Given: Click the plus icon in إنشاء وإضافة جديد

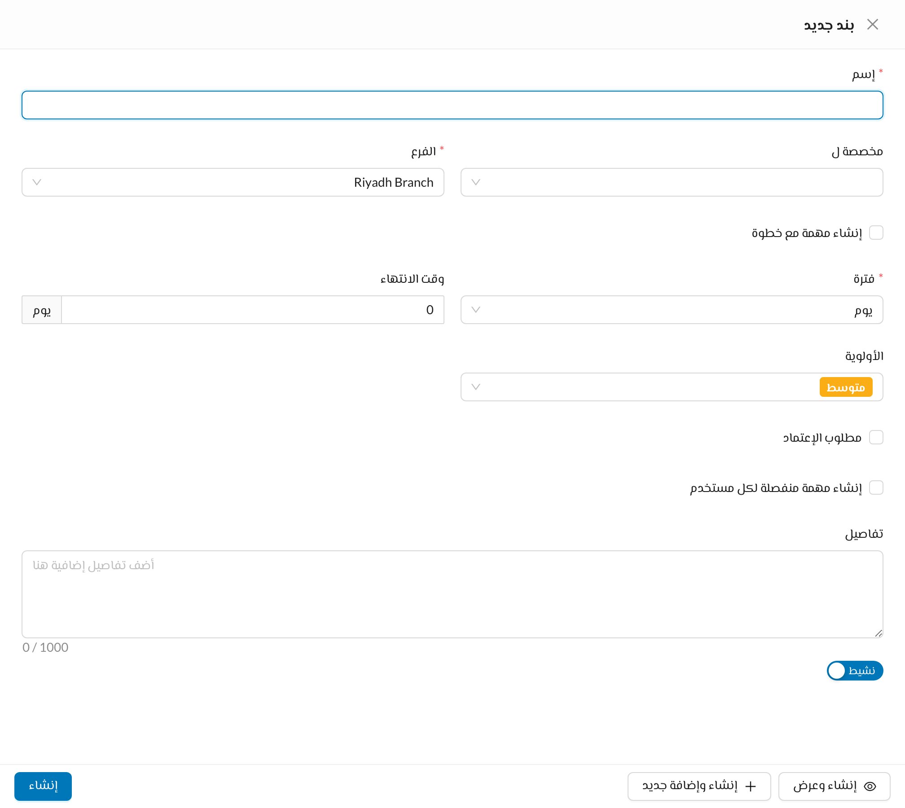Looking at the screenshot, I should [x=751, y=786].
